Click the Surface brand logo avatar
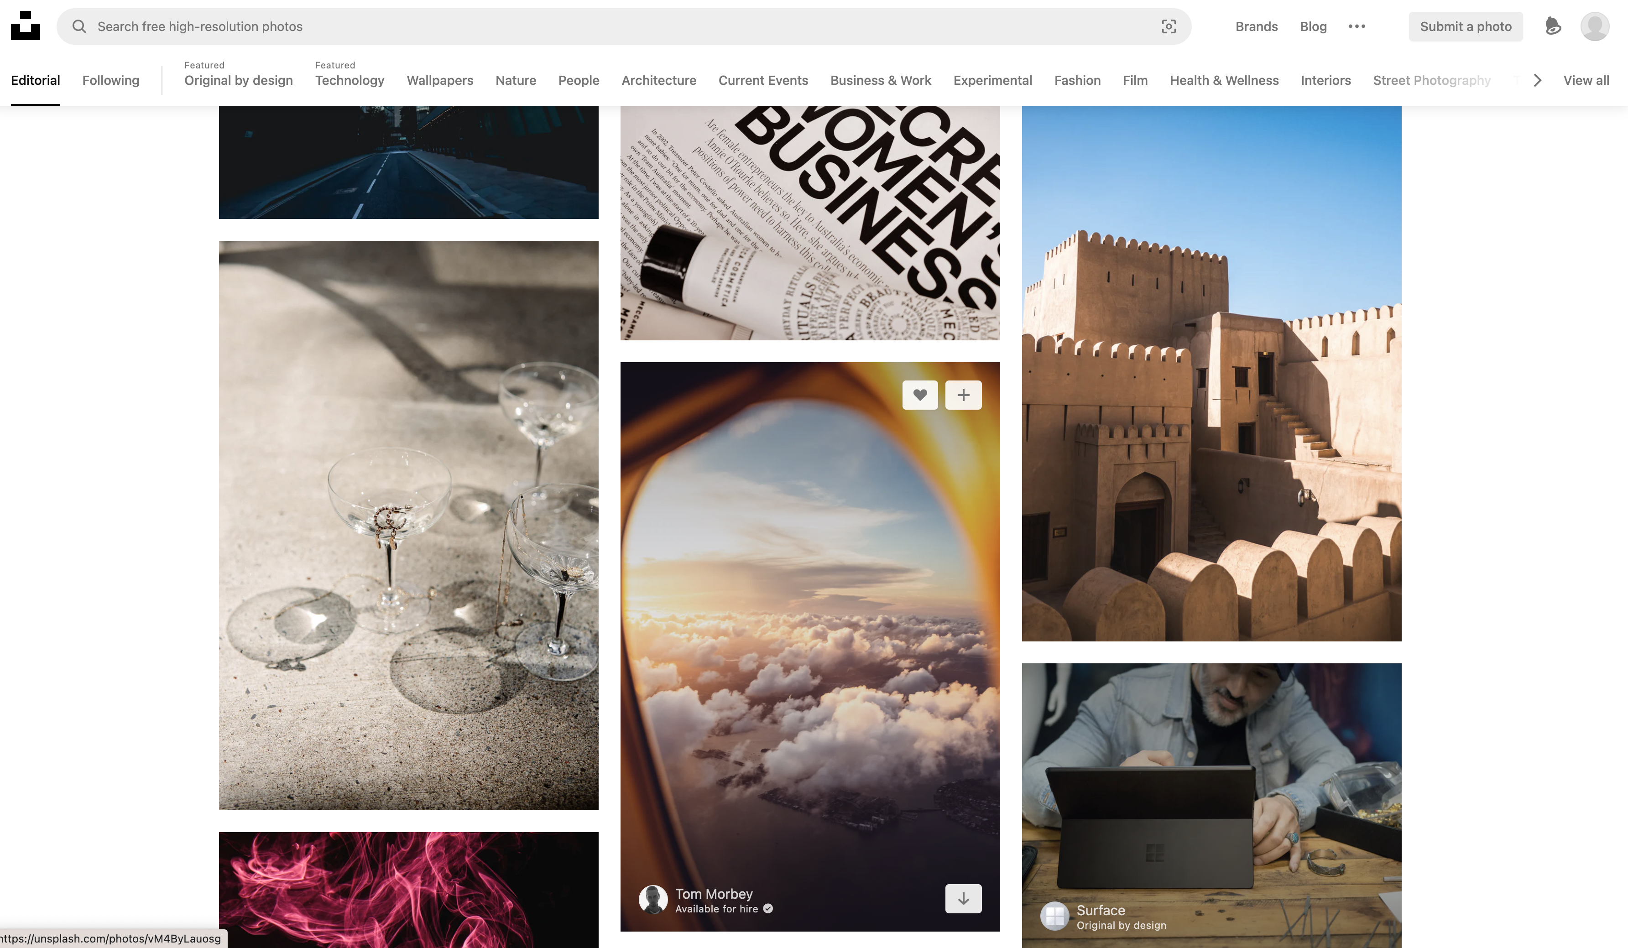The width and height of the screenshot is (1628, 948). (1054, 916)
